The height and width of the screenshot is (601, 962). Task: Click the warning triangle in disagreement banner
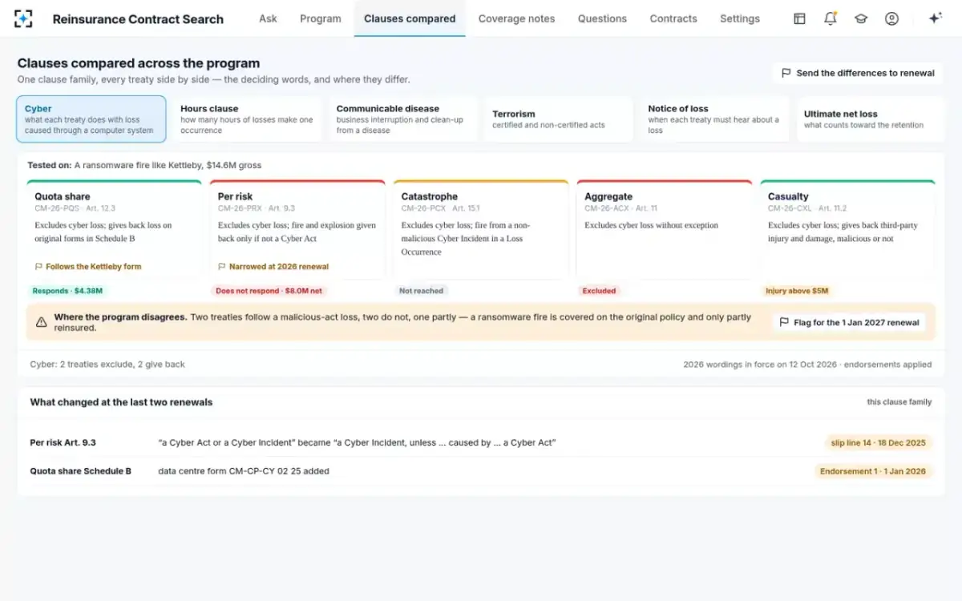pyautogui.click(x=41, y=322)
